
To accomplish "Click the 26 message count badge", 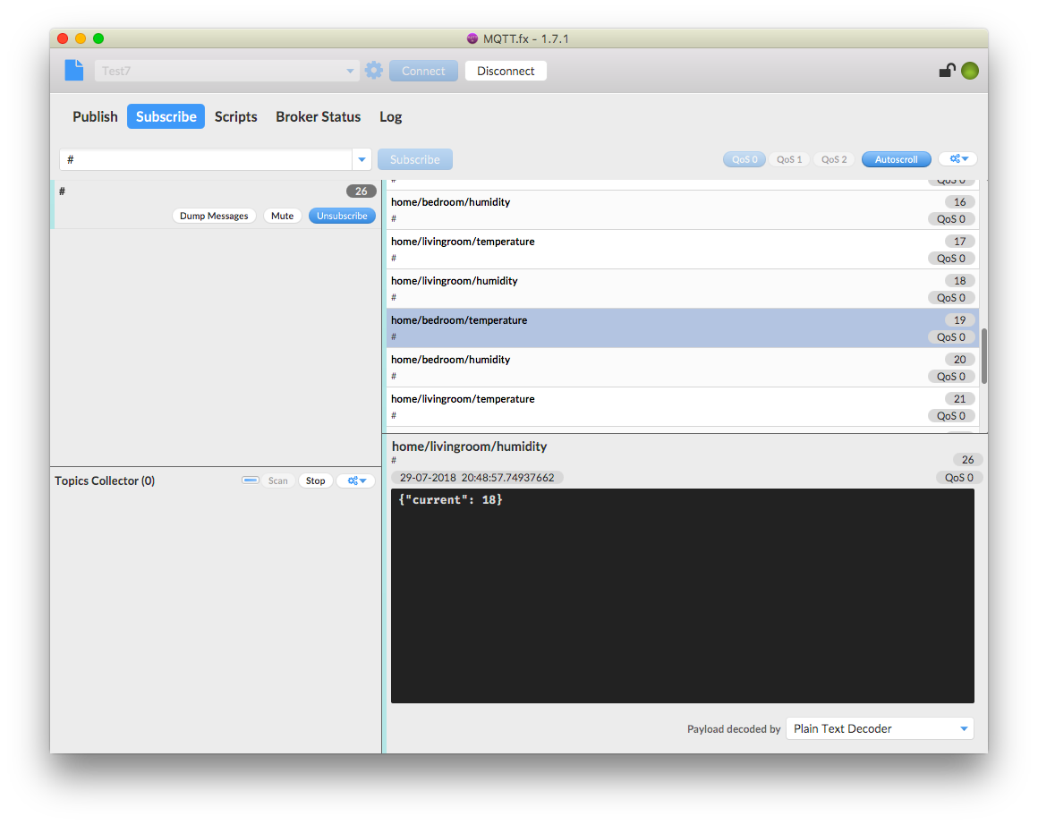I will click(361, 191).
